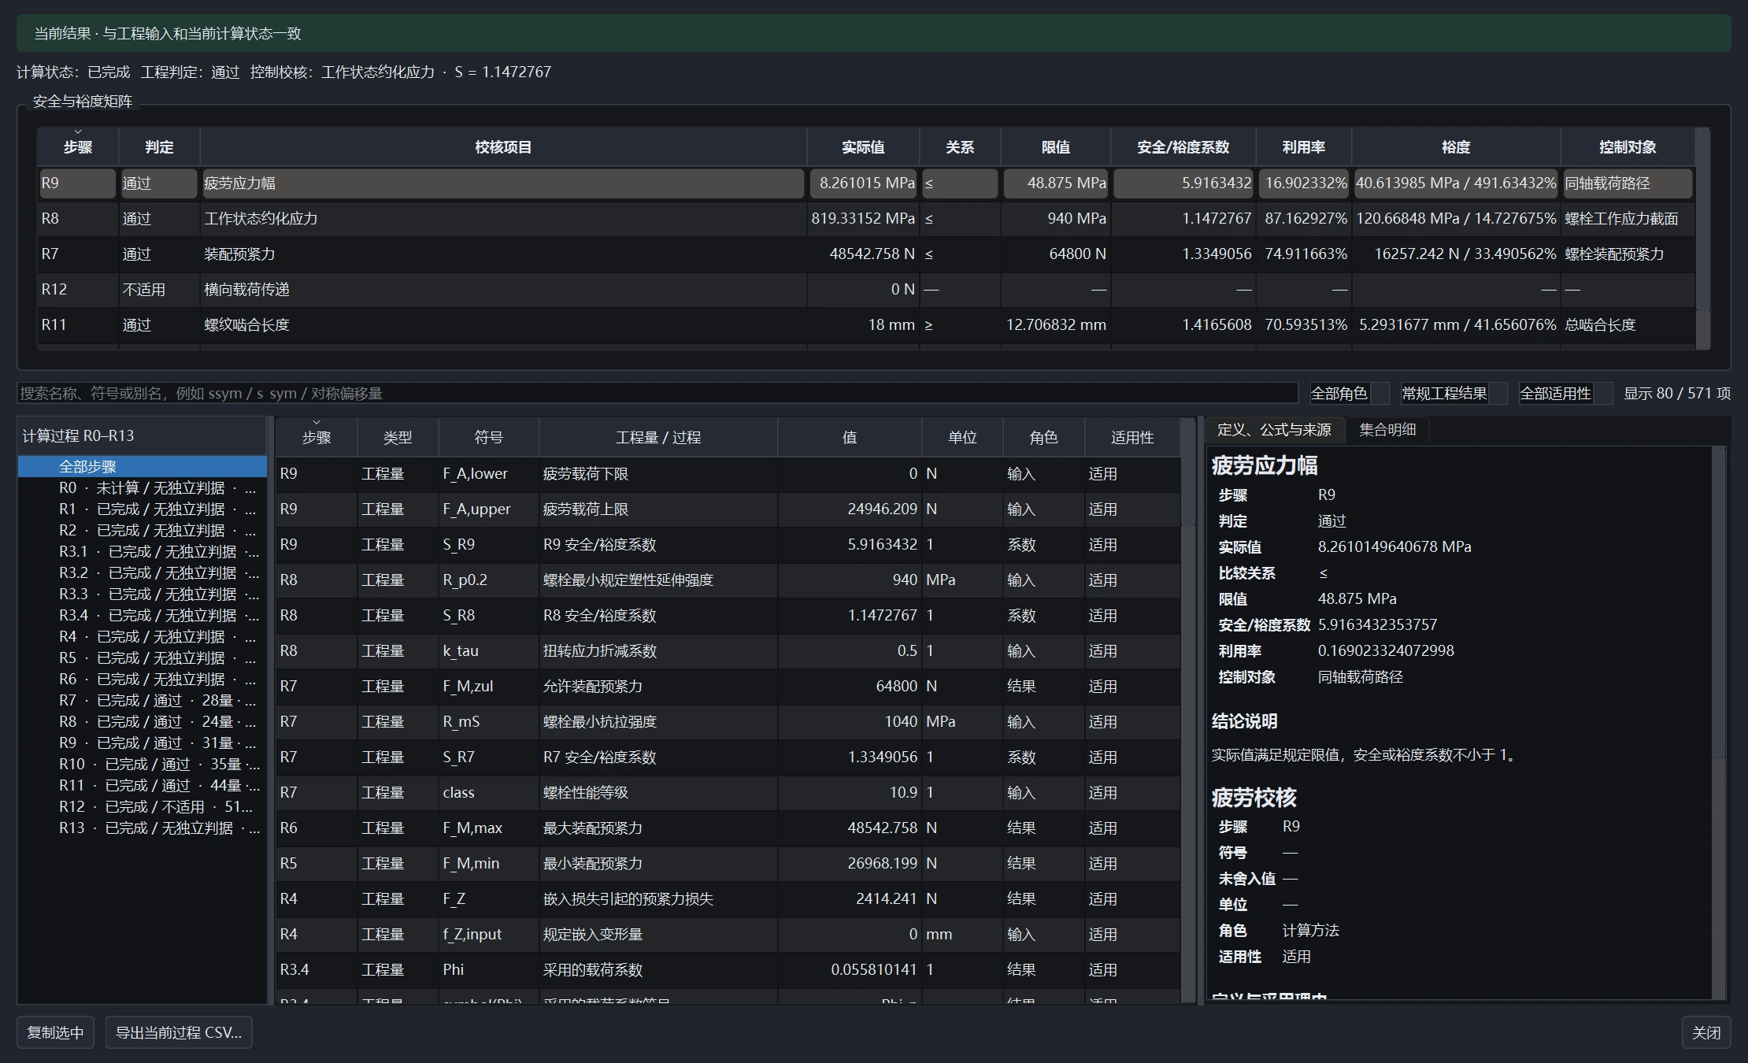Click 导出当前过程 CSV... button

pyautogui.click(x=179, y=1032)
